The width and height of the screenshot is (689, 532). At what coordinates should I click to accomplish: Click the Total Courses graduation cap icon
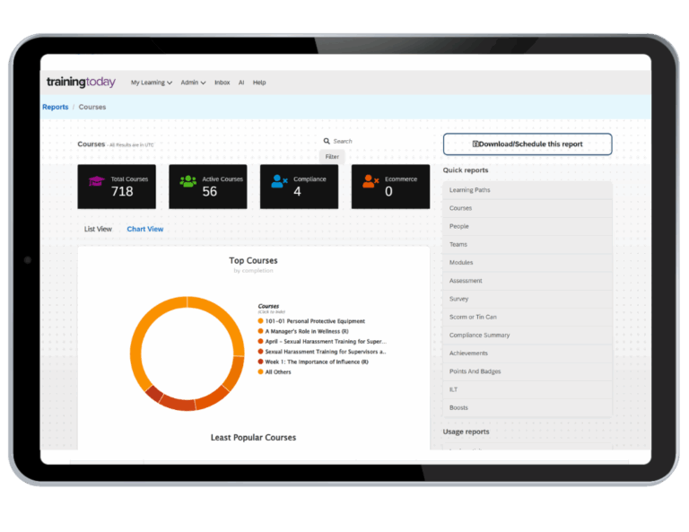96,181
